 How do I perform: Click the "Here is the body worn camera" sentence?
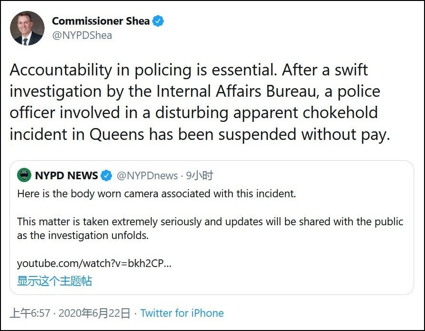[x=156, y=194]
